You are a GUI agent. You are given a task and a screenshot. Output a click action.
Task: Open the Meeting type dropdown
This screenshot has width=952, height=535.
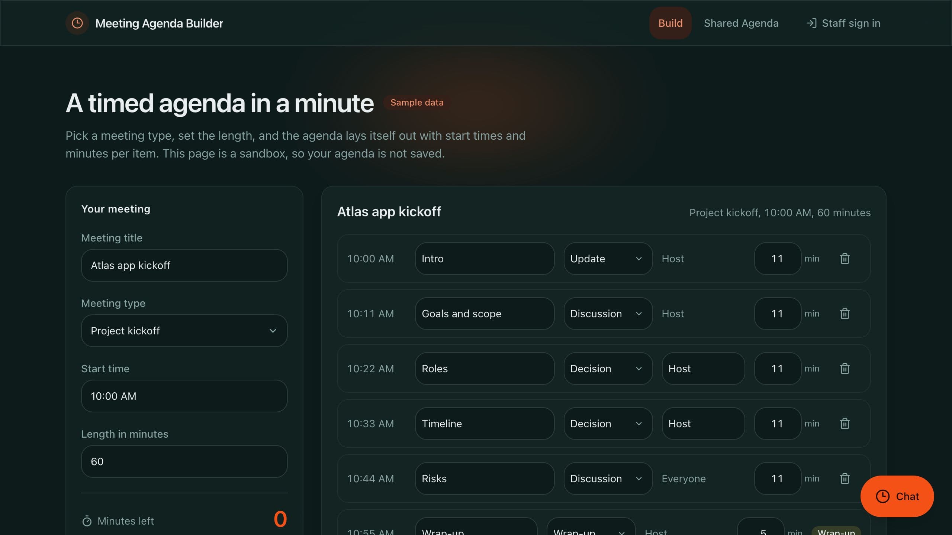184,331
